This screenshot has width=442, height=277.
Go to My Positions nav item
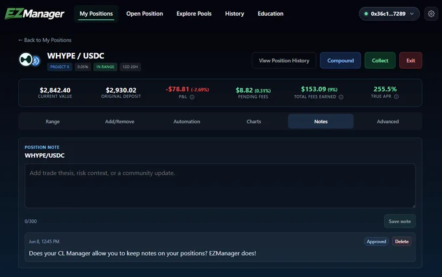tap(96, 14)
